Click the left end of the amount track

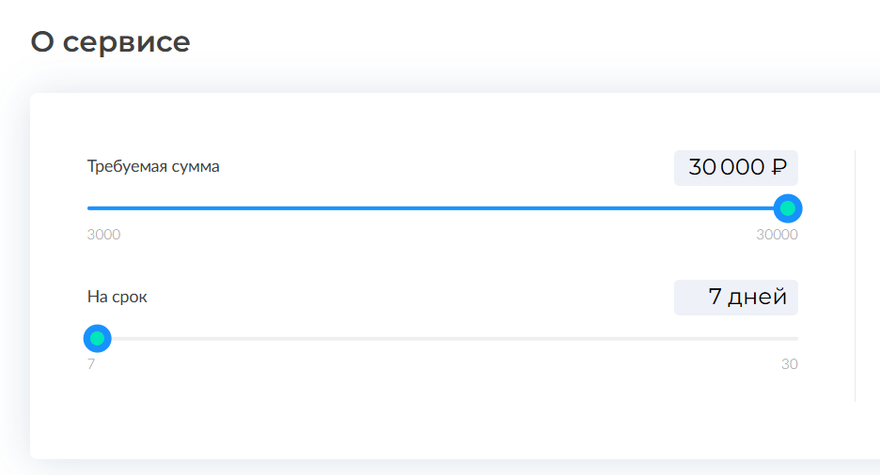click(x=89, y=208)
